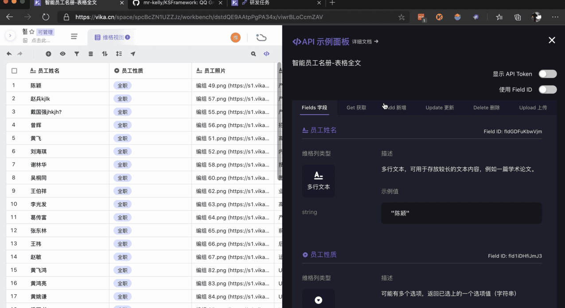Viewport: 565px width, 308px height.
Task: Click the 多行文本 field type tile
Action: point(319,181)
